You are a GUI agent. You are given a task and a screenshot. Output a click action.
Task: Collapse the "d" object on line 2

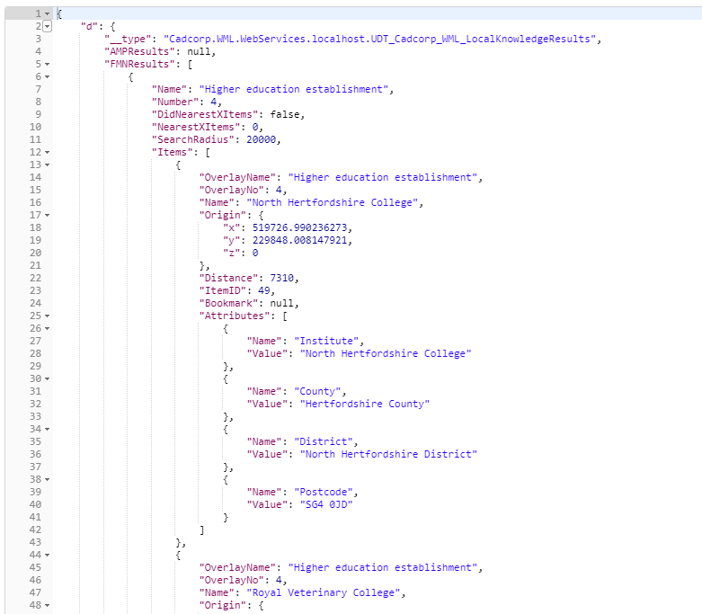tap(47, 26)
